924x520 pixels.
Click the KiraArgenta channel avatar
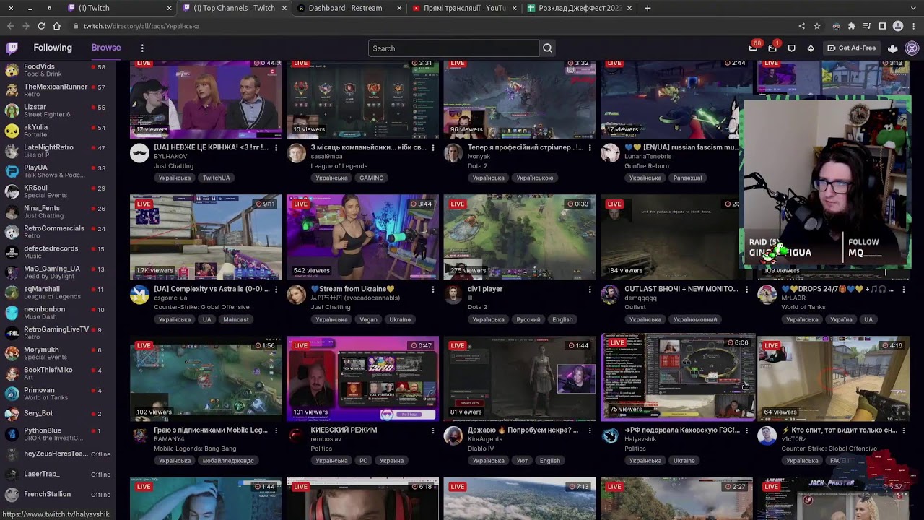(453, 435)
